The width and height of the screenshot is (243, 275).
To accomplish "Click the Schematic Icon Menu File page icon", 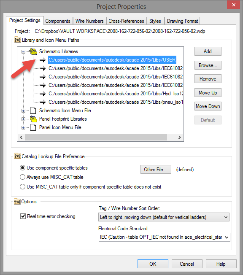I will click(x=33, y=111).
